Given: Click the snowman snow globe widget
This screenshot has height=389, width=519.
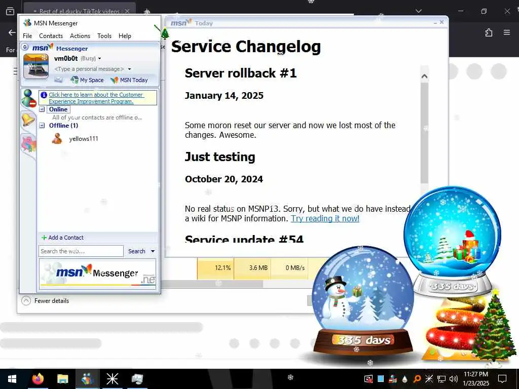Looking at the screenshot, I should tap(363, 301).
